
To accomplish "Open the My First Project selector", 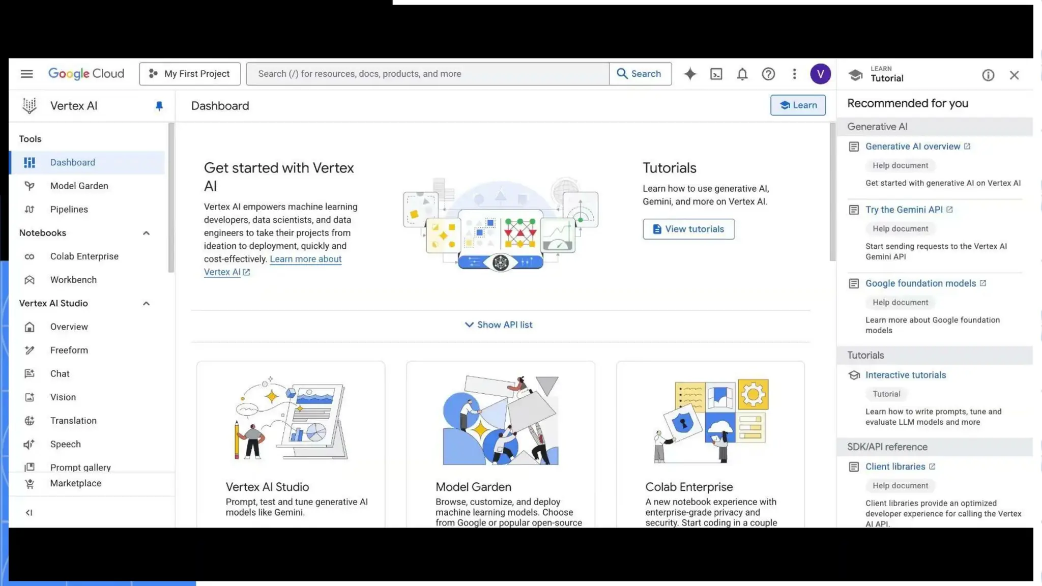I will pos(190,74).
